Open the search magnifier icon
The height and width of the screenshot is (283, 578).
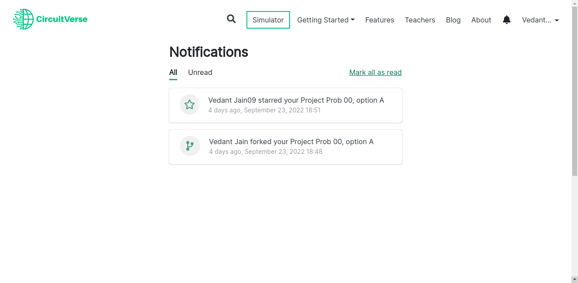(x=231, y=19)
